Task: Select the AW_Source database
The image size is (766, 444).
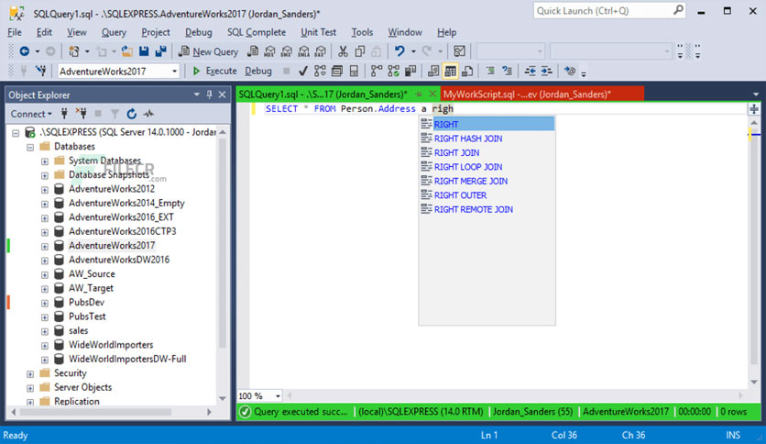Action: tap(92, 274)
